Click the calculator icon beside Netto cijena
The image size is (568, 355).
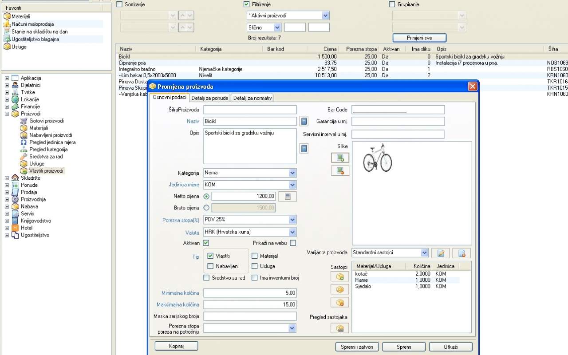point(288,196)
